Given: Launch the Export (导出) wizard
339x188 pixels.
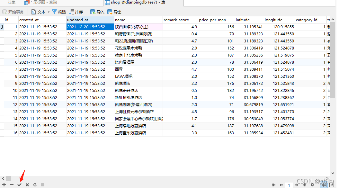Looking at the screenshot, I should pos(114,12).
